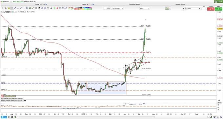Insert a red down arrow marker

(57, 8)
